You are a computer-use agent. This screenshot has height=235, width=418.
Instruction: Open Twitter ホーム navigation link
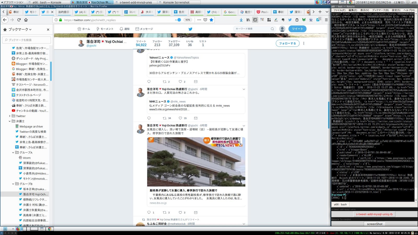(x=84, y=29)
